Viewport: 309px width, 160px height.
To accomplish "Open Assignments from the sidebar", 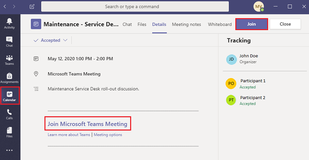I will (10, 78).
